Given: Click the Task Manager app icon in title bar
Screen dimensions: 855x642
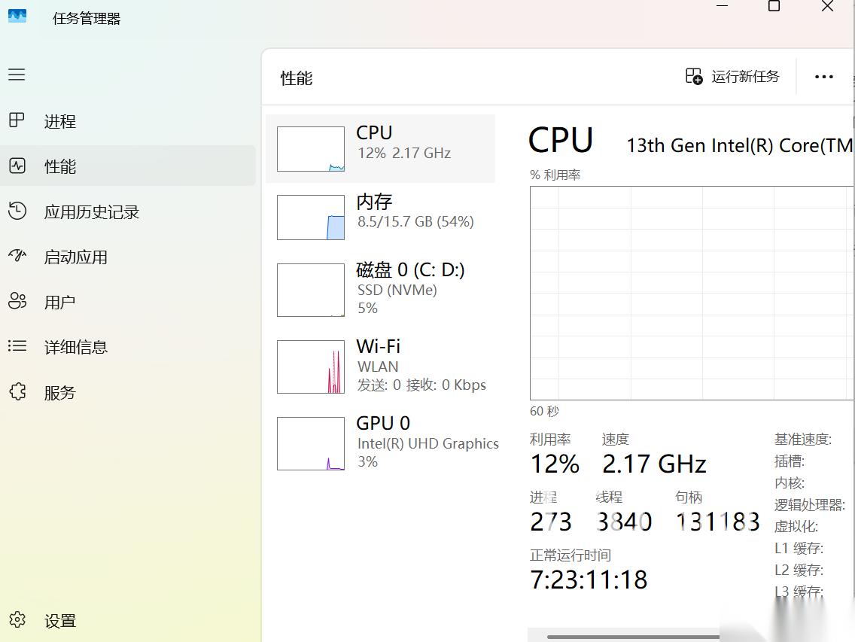Looking at the screenshot, I should click(x=17, y=16).
